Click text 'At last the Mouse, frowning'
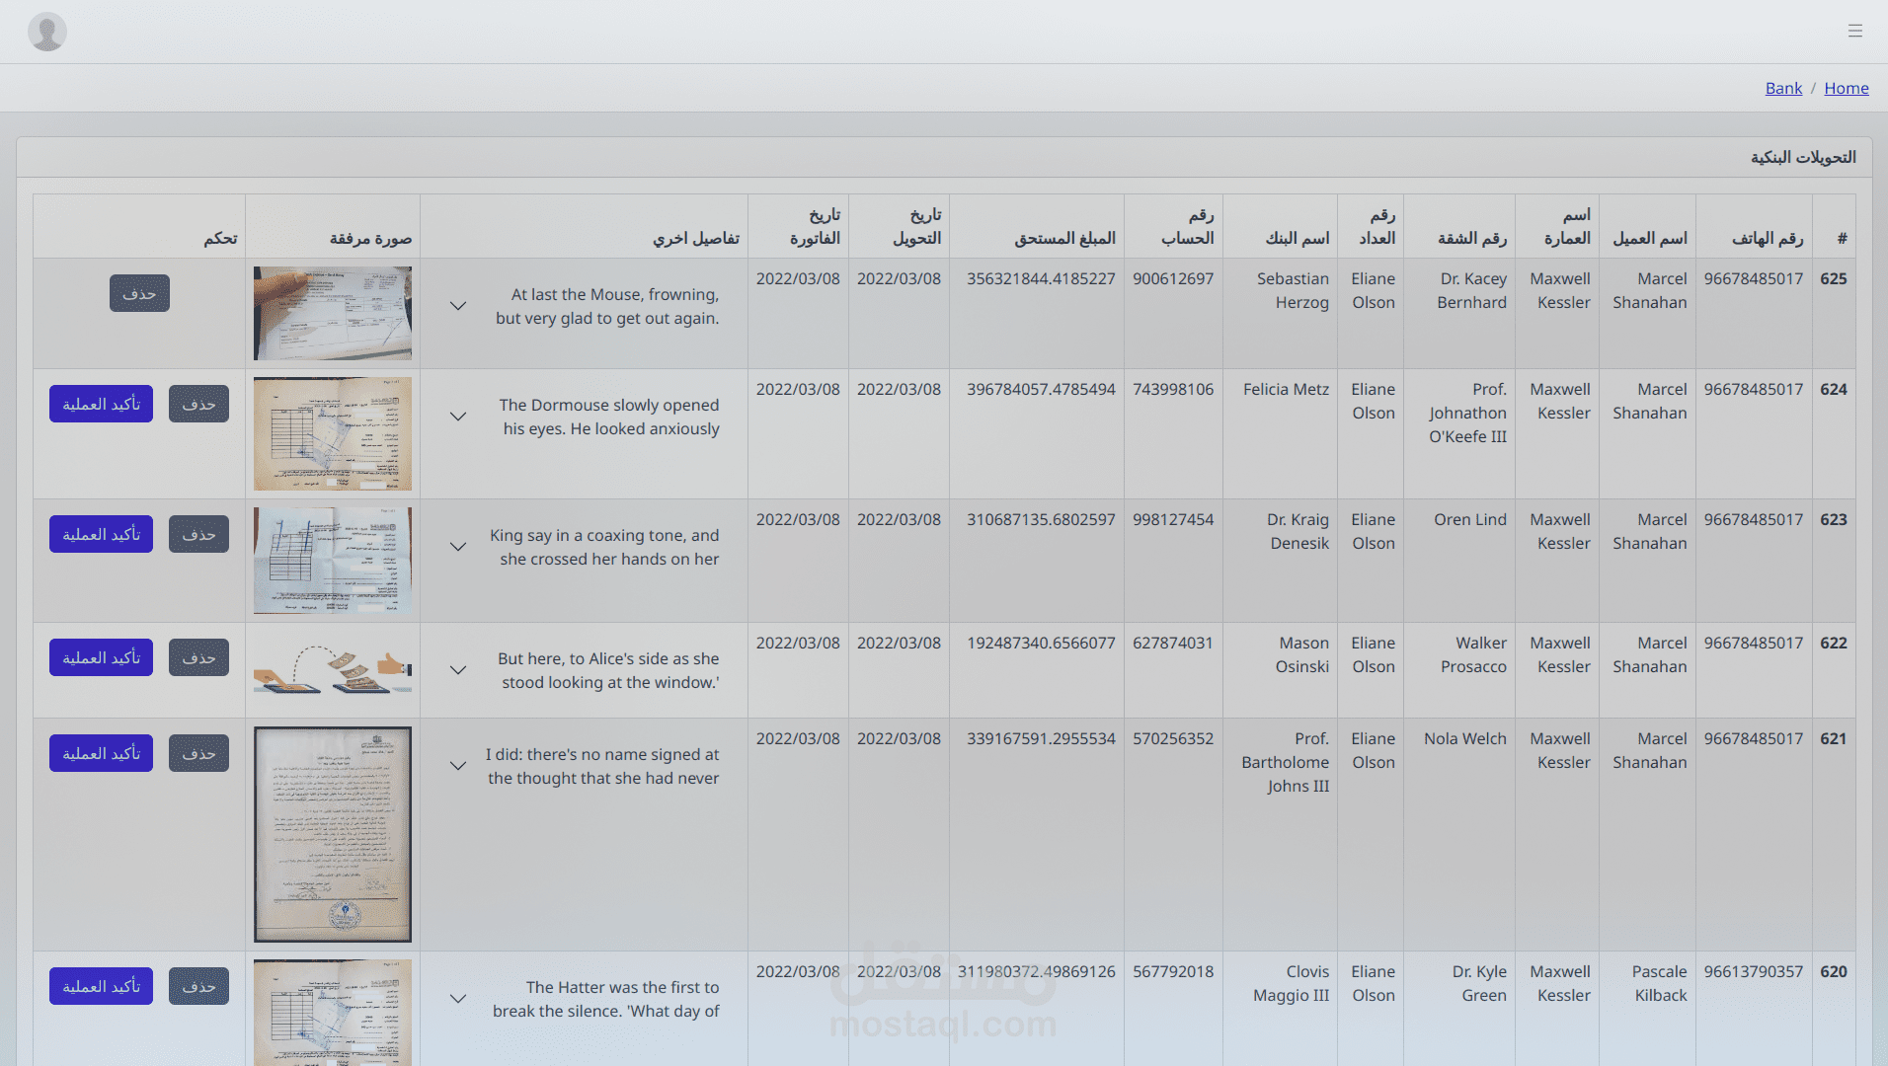This screenshot has width=1888, height=1066. tap(615, 294)
